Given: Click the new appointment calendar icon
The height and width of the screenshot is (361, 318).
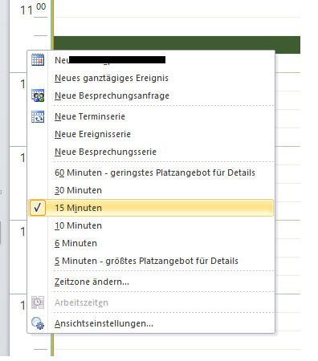Looking at the screenshot, I should pos(38,59).
